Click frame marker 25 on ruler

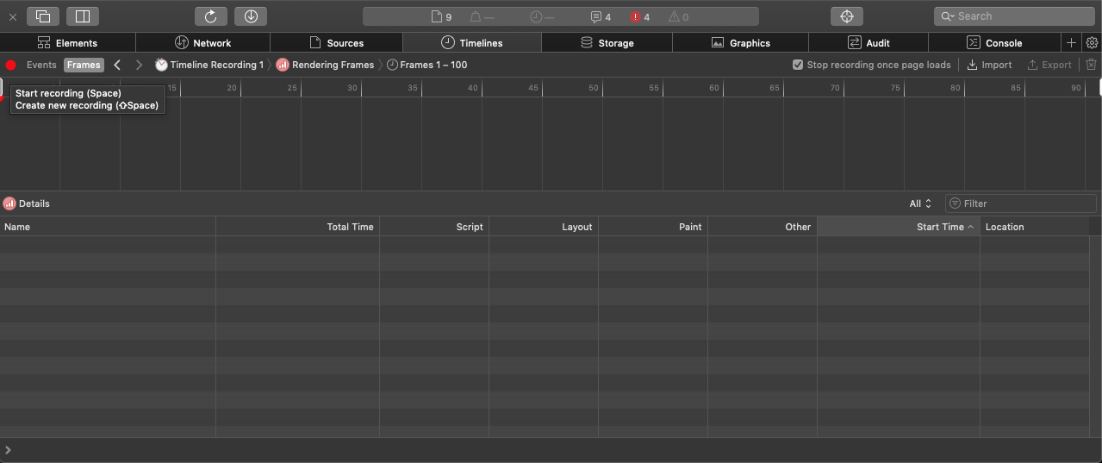(x=292, y=88)
